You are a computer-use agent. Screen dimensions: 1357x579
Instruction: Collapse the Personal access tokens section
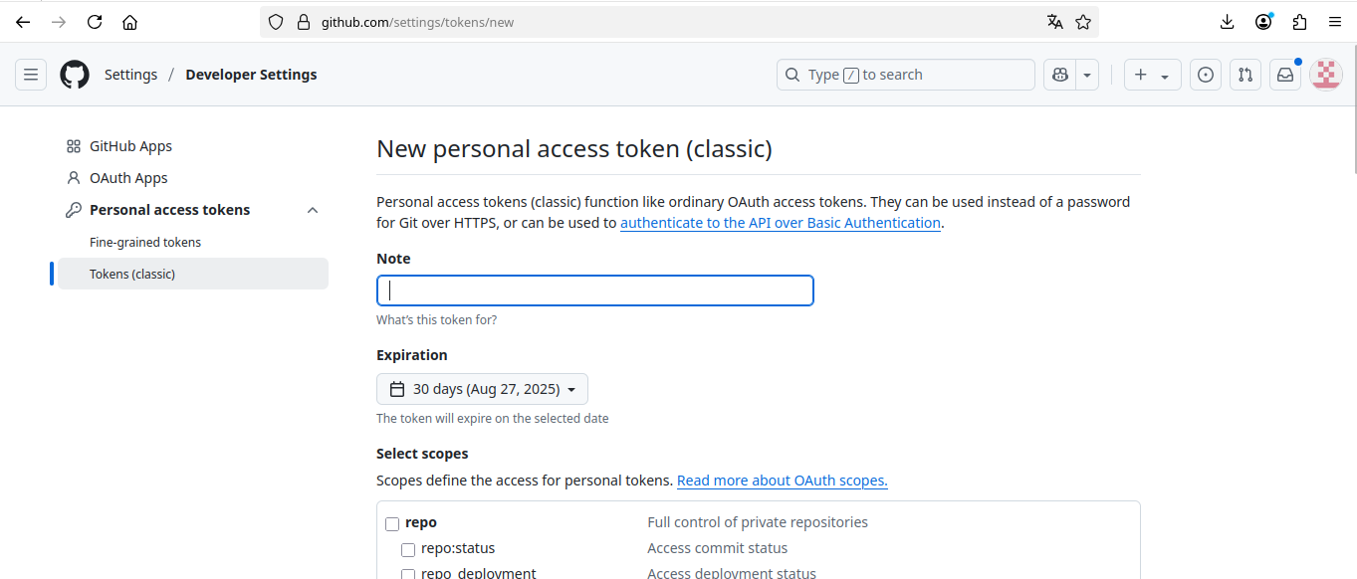(x=313, y=210)
